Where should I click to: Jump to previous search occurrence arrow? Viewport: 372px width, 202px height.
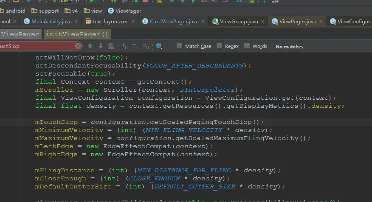pyautogui.click(x=90, y=46)
